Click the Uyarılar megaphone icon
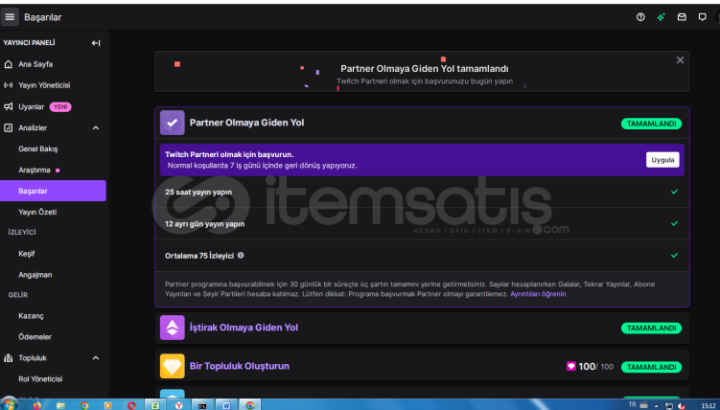 (x=9, y=106)
